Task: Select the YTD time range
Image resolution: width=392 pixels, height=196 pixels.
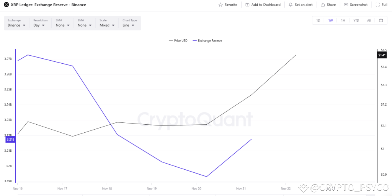Action: [x=356, y=21]
